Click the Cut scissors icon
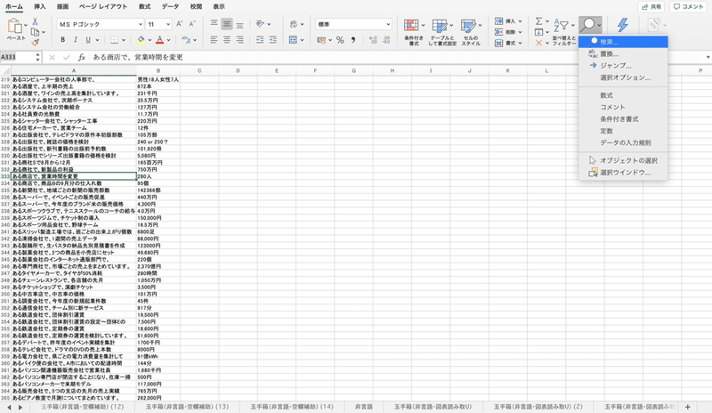This screenshot has height=413, width=712. point(35,22)
